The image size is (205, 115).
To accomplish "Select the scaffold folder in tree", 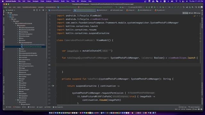I will [x=23, y=83].
